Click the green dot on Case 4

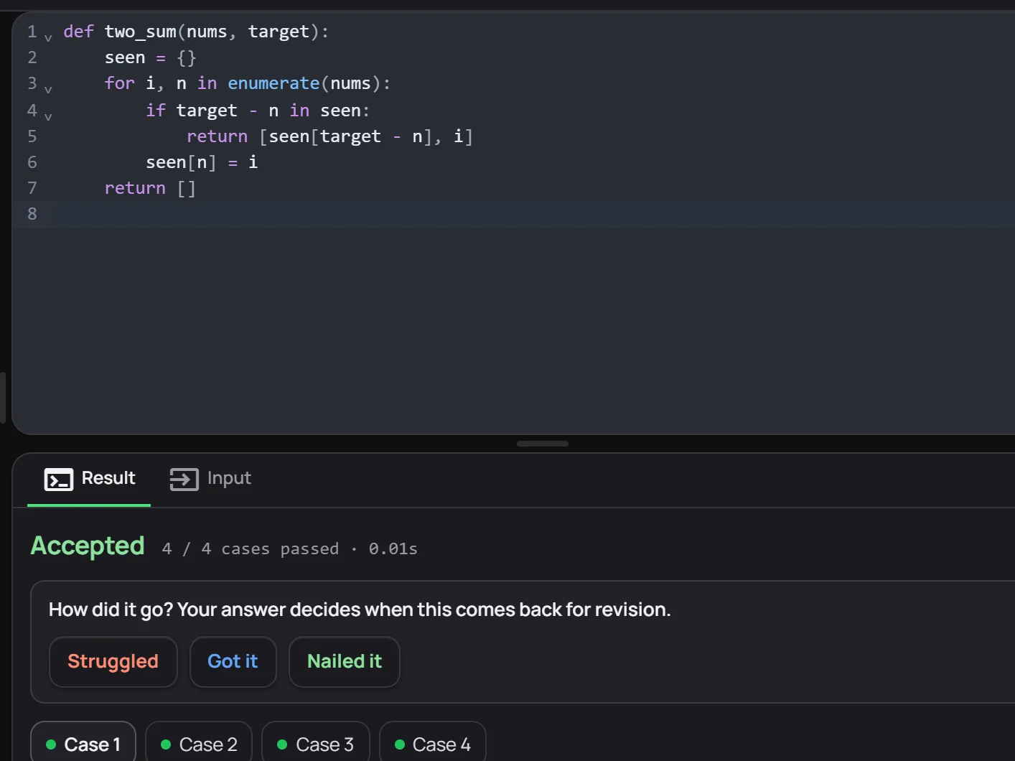400,744
